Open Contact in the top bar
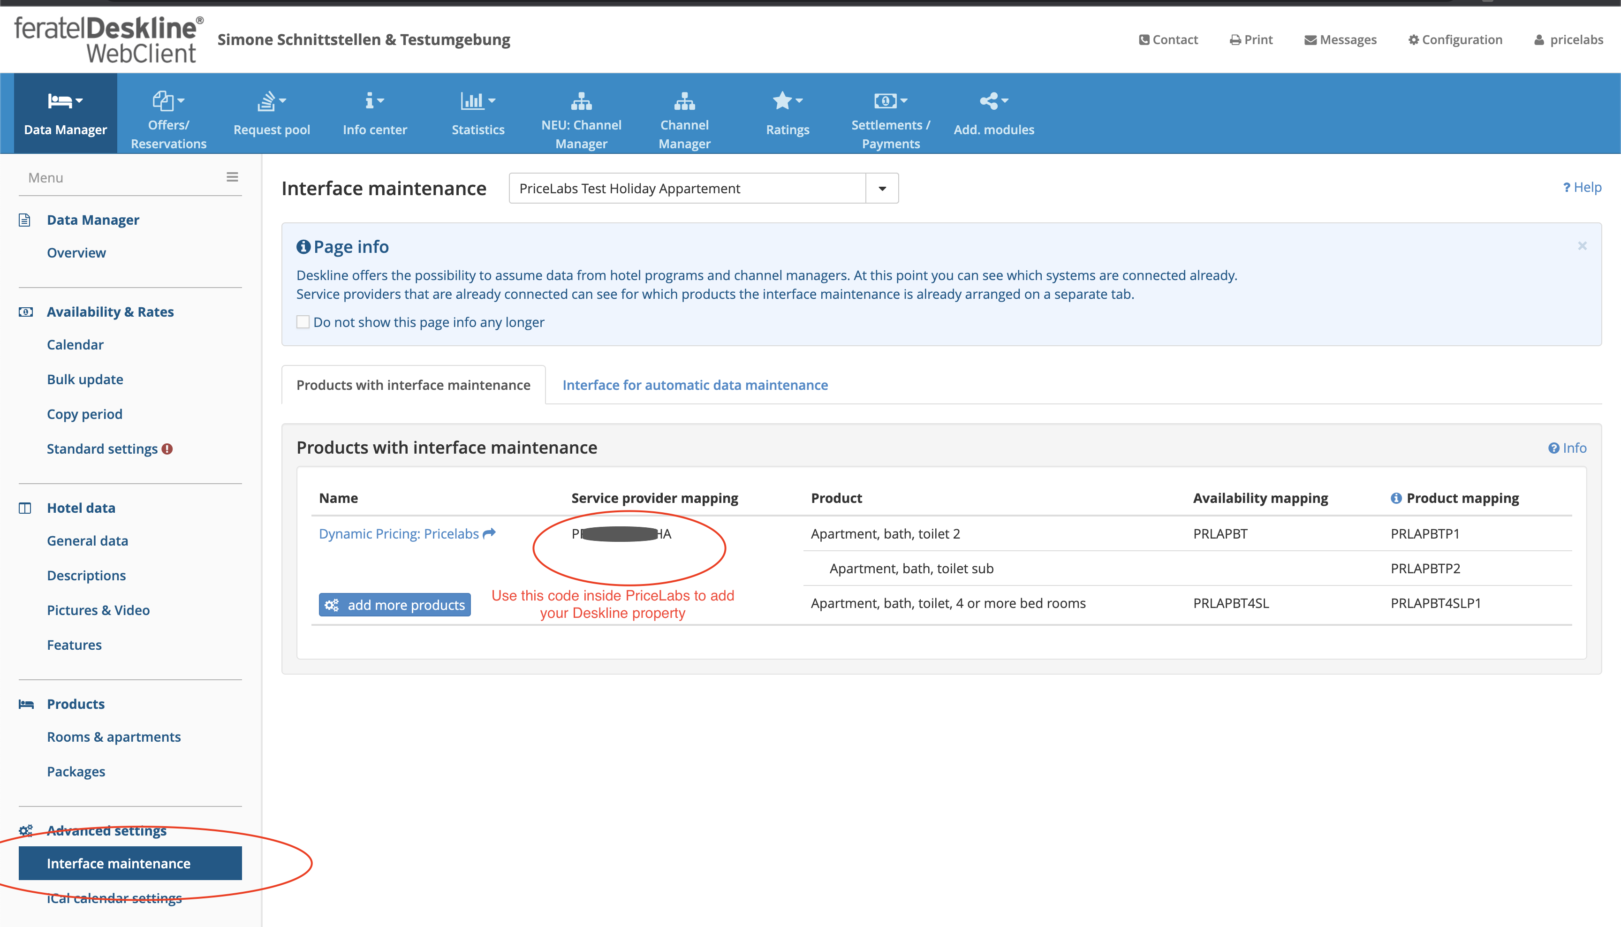Viewport: 1621px width, 927px height. (x=1168, y=39)
